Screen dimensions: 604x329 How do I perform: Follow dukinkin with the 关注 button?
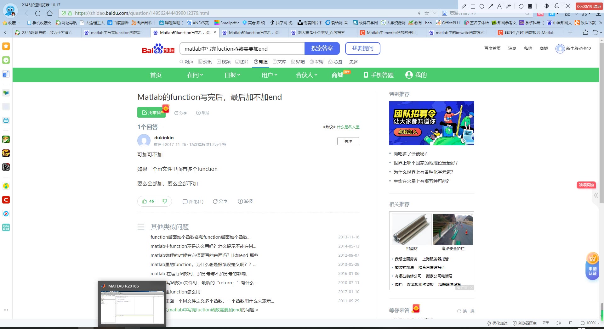(348, 142)
